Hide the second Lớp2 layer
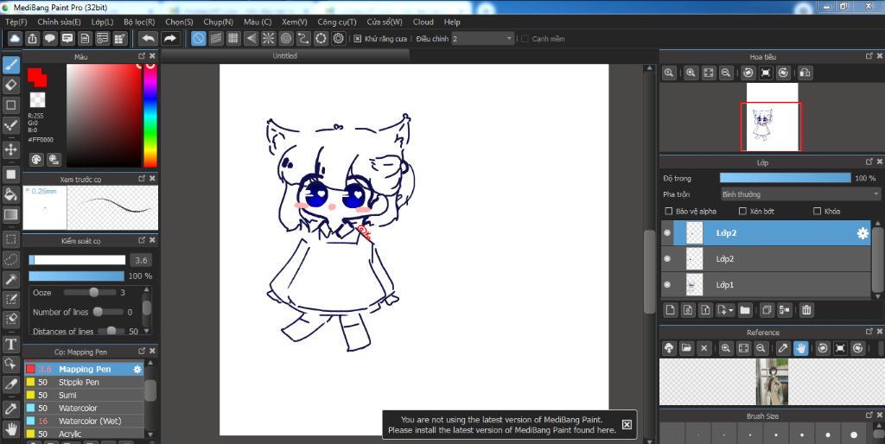 (668, 259)
